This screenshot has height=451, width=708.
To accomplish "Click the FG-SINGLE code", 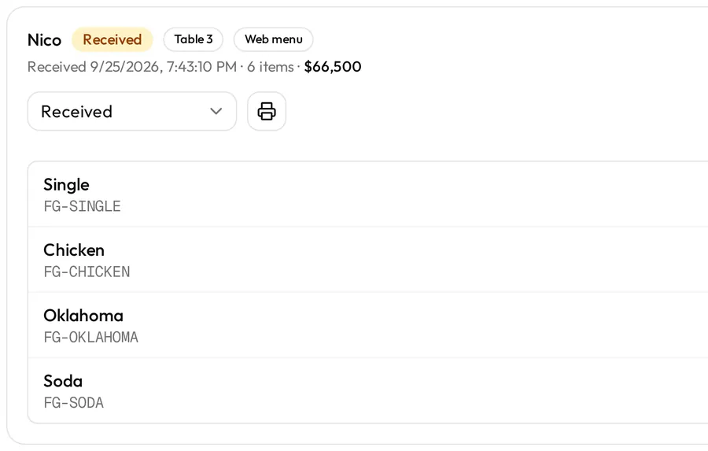I will click(82, 206).
